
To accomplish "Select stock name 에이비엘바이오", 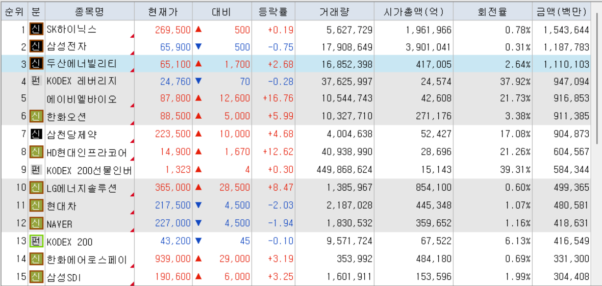I will pyautogui.click(x=82, y=99).
